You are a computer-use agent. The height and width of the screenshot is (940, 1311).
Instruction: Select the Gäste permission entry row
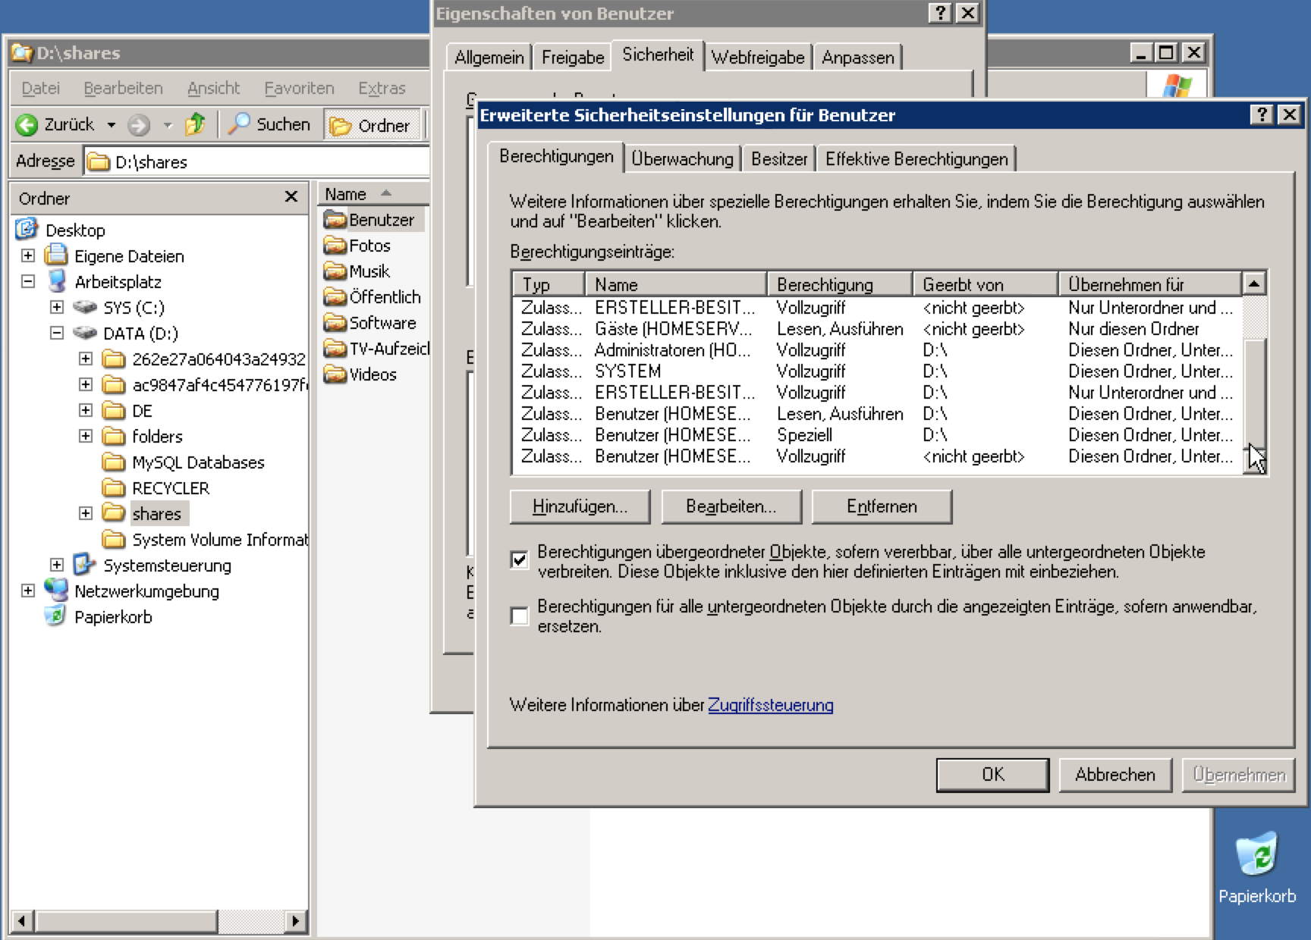point(673,329)
